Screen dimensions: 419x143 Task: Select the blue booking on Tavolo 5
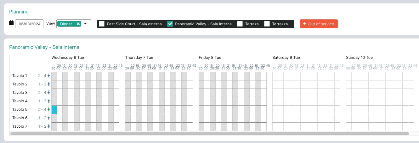click(x=54, y=110)
